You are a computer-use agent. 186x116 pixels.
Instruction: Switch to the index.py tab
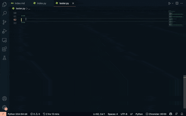[40, 3]
